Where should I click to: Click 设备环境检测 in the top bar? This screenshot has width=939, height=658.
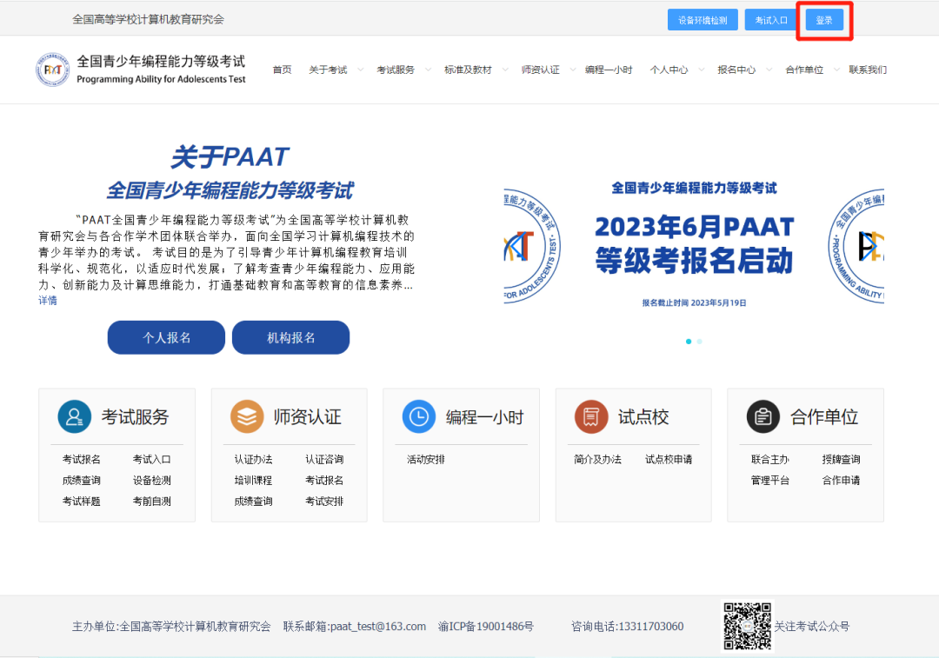[x=702, y=19]
